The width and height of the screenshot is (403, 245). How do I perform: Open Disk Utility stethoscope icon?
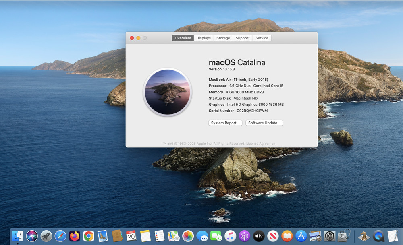[x=344, y=235]
